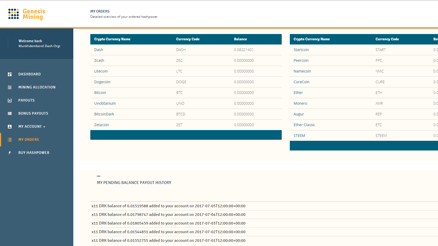438x246 pixels.
Task: Click the STEEM currency name
Action: pyautogui.click(x=299, y=136)
